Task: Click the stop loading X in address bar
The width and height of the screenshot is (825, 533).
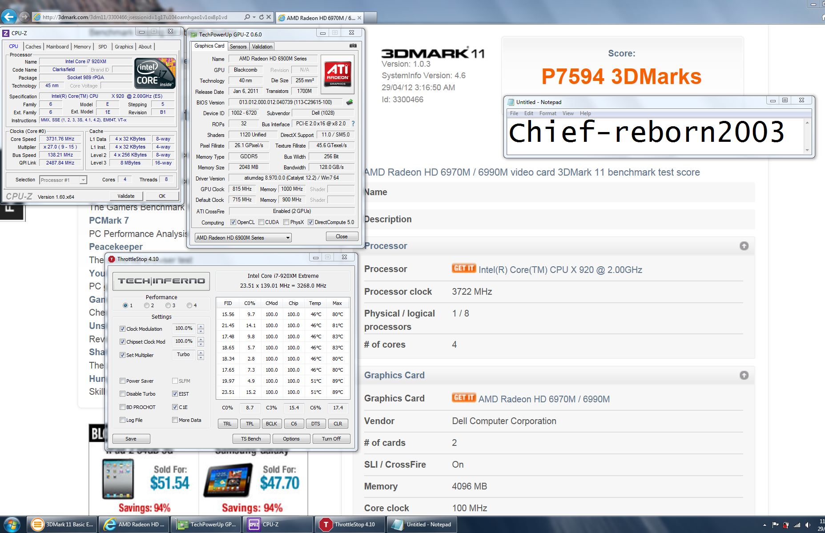Action: (x=269, y=17)
